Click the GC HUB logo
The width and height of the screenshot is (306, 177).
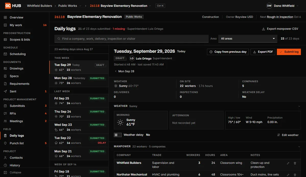[x=13, y=6]
